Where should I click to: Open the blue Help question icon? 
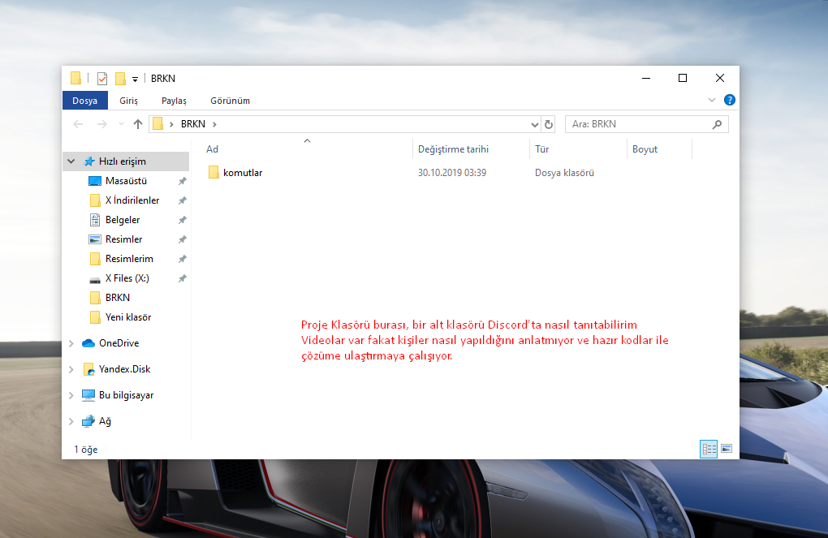729,100
